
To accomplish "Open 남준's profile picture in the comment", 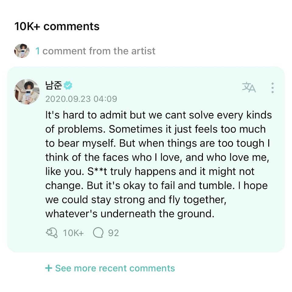I will (x=26, y=91).
